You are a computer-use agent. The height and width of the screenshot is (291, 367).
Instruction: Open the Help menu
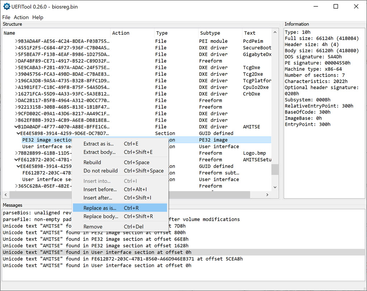[38, 17]
